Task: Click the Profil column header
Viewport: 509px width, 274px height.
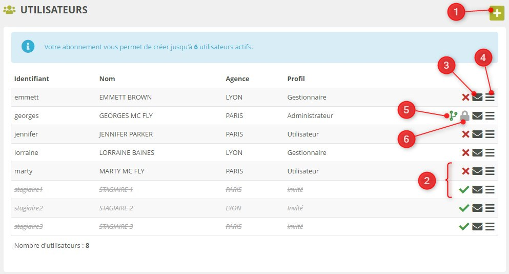Action: tap(296, 79)
